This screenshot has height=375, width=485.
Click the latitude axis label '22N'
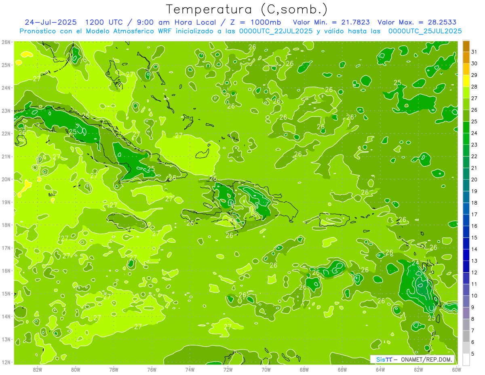6,133
